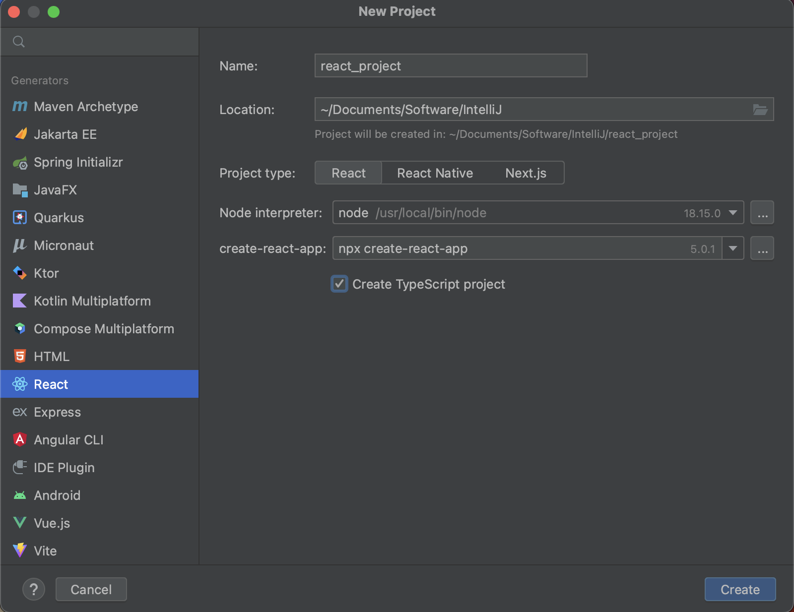The height and width of the screenshot is (612, 794).
Task: Click the Quarkus generator icon
Action: (20, 218)
